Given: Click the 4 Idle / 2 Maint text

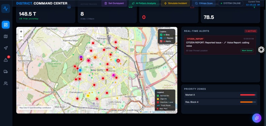Looking at the screenshot, I should 87,19.
